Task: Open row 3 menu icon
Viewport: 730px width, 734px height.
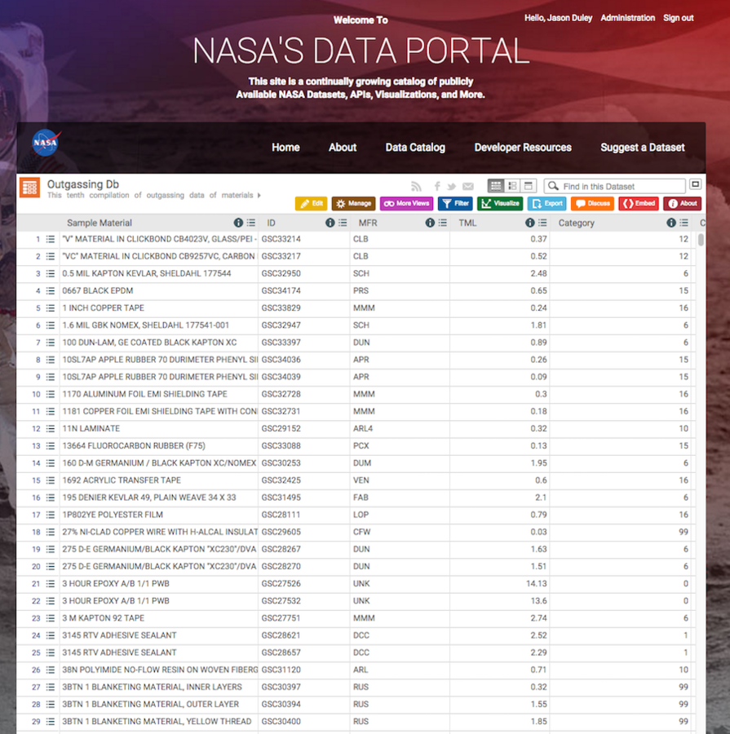Action: pos(51,273)
